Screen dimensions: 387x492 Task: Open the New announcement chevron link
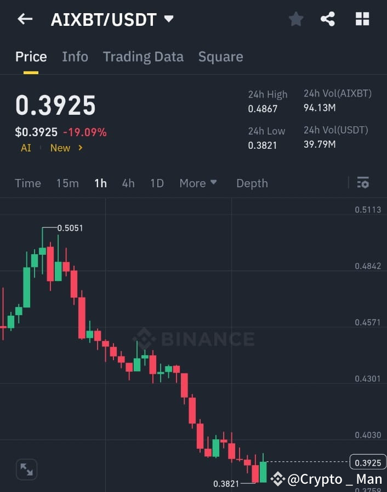[x=66, y=148]
